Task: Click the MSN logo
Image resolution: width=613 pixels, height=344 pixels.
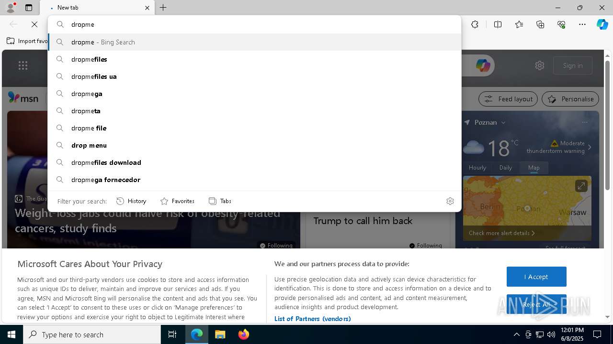Action: pyautogui.click(x=23, y=98)
